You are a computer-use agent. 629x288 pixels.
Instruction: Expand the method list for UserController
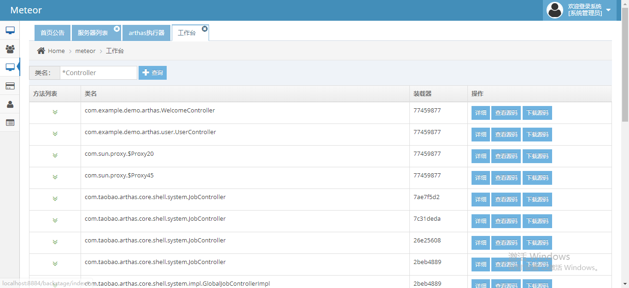pos(55,134)
